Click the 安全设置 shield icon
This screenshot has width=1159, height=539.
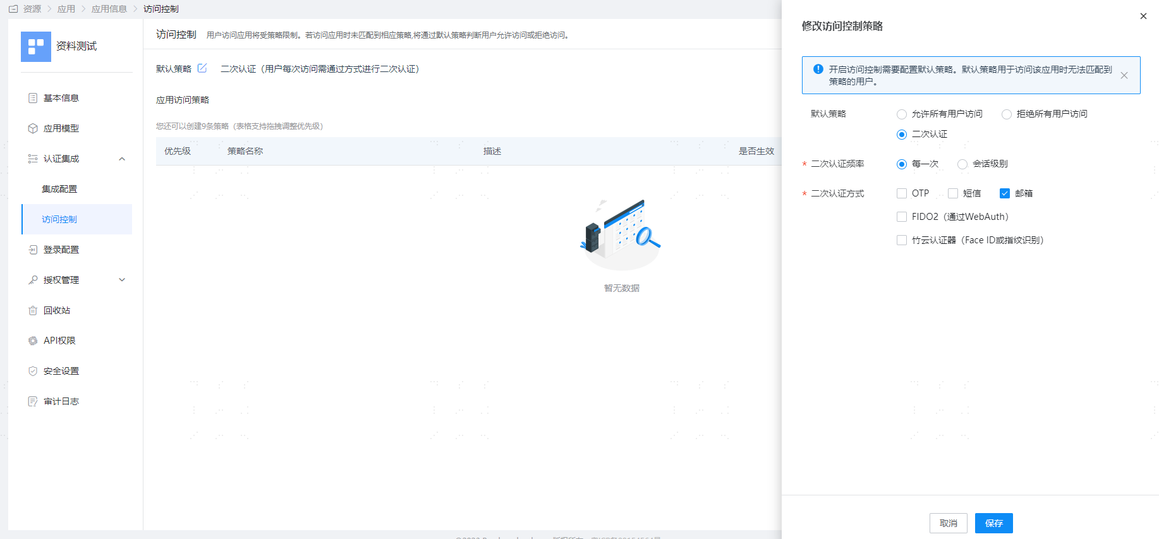(33, 371)
